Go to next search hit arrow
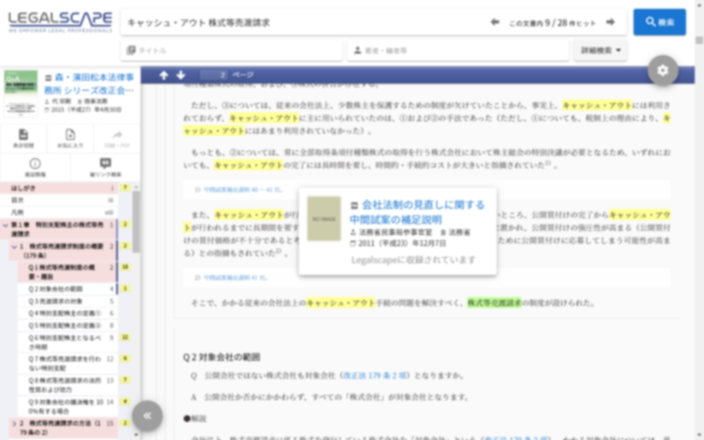This screenshot has height=440, width=704. (611, 22)
